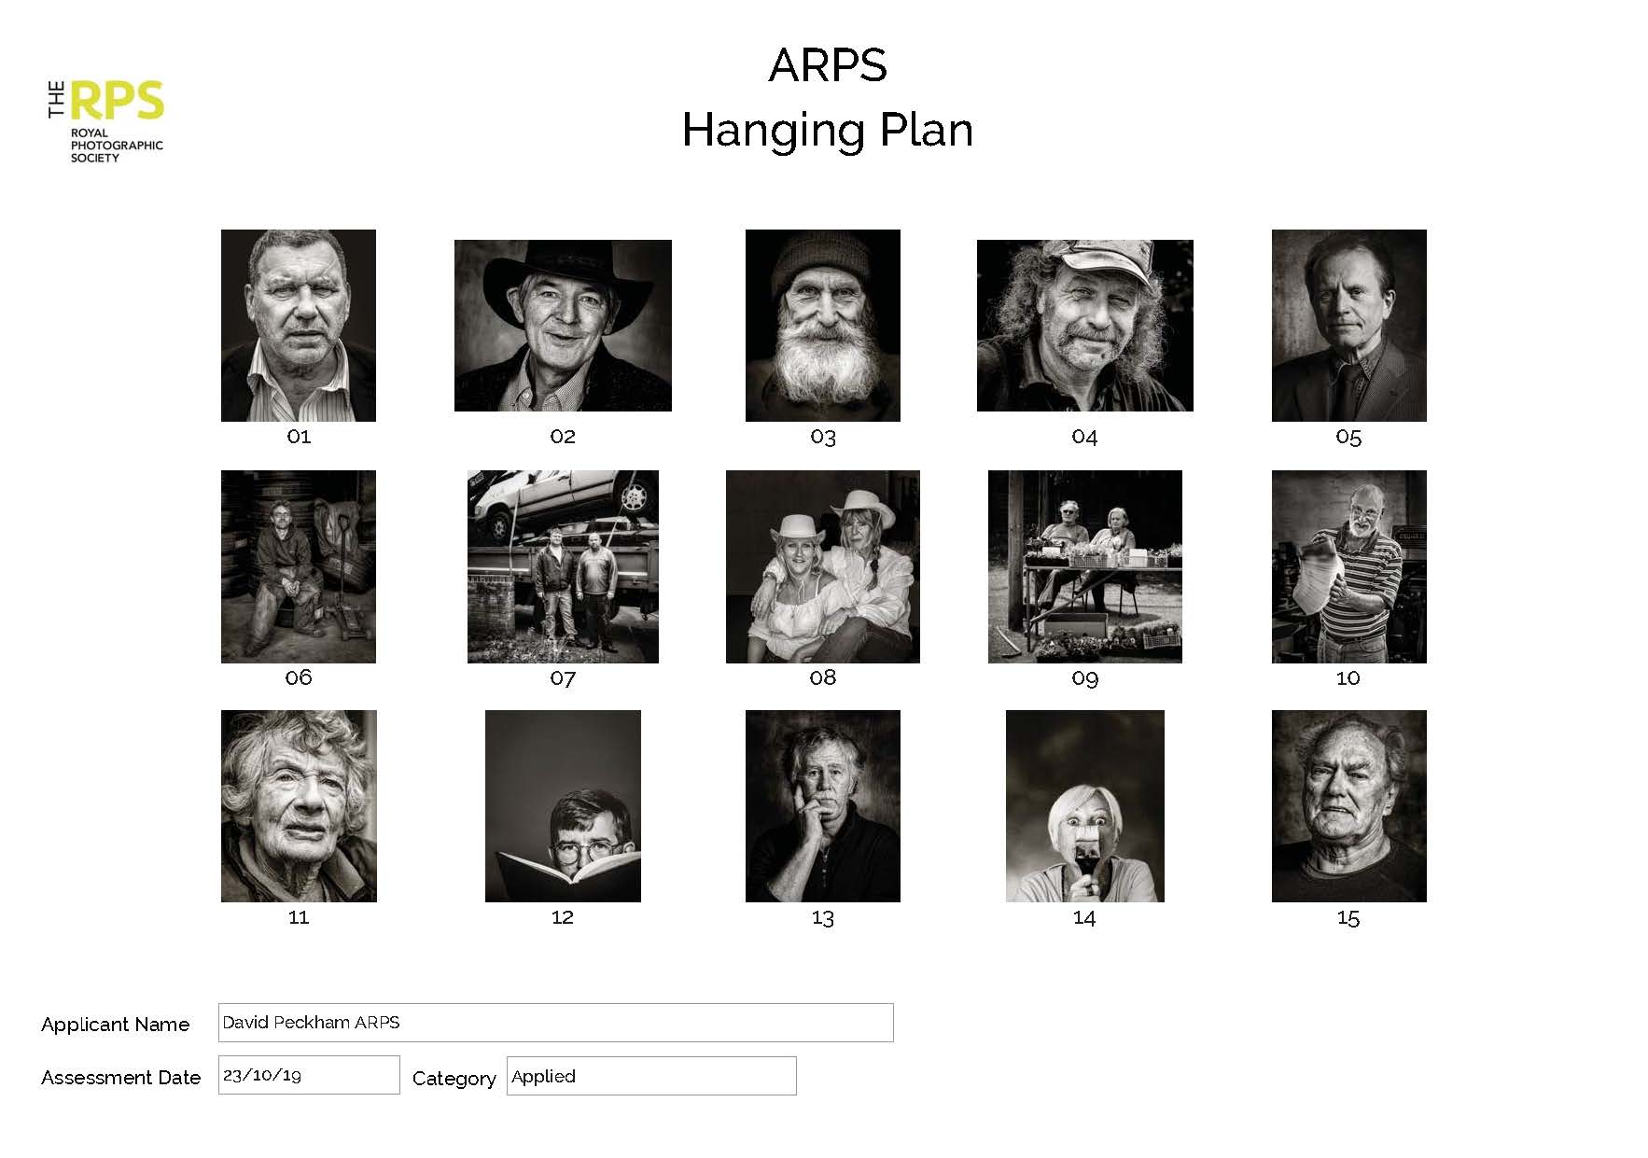Select photo 12 of person behind open book
The height and width of the screenshot is (1158, 1648).
(562, 805)
